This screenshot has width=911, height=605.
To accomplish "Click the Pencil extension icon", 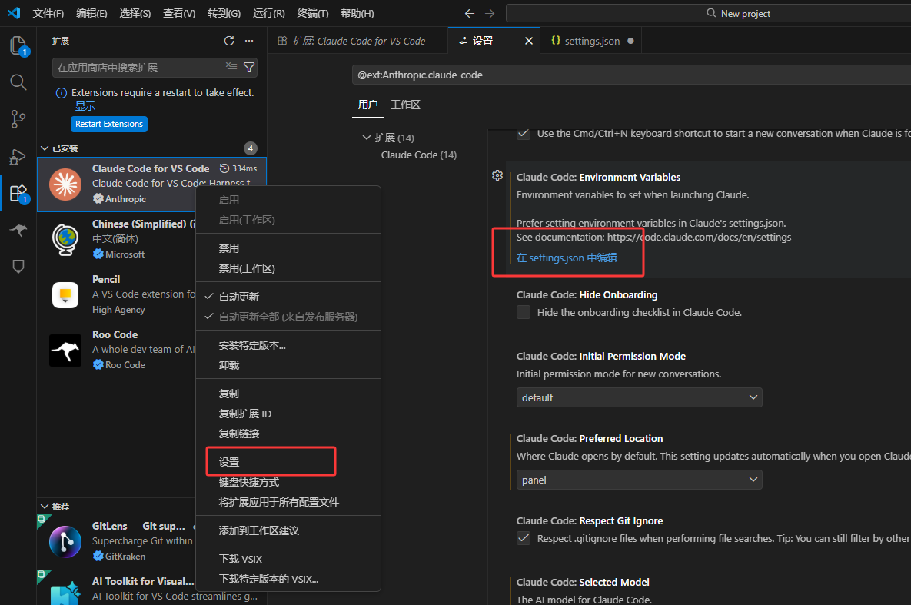I will [x=65, y=294].
